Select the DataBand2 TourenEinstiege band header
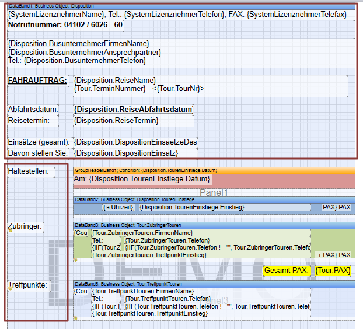The image size is (363, 329). click(x=214, y=200)
